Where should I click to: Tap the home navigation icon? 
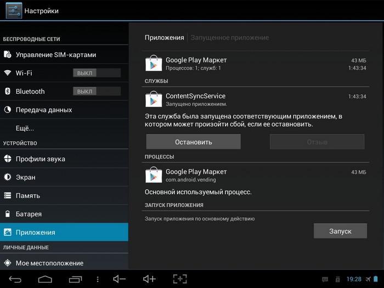click(45, 279)
